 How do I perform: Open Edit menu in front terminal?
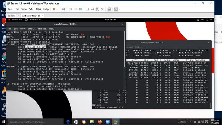point(16,28)
